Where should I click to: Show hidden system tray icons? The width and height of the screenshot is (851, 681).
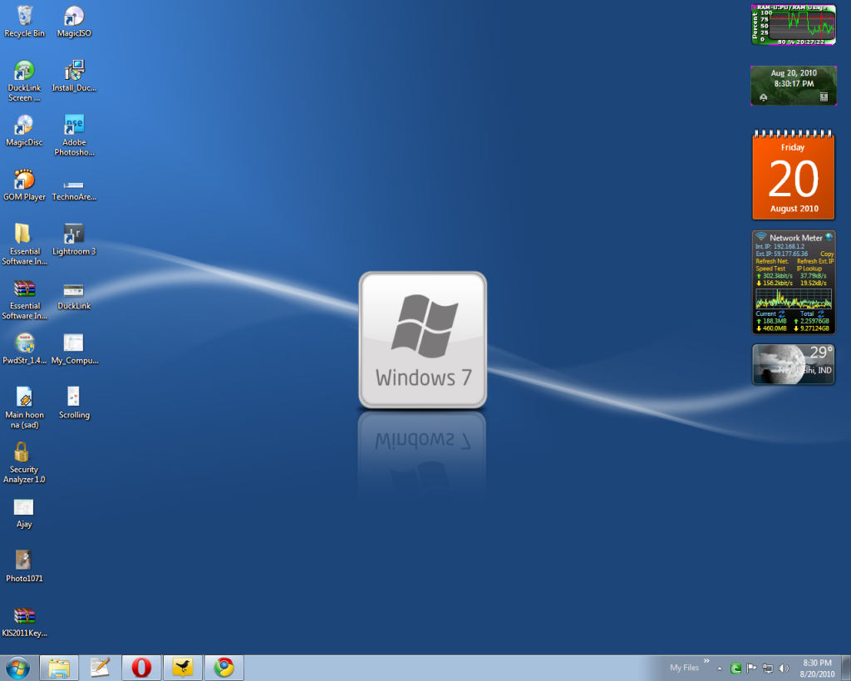coord(720,669)
